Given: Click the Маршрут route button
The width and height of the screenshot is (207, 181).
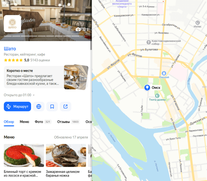Looking at the screenshot, I should 18,107.
